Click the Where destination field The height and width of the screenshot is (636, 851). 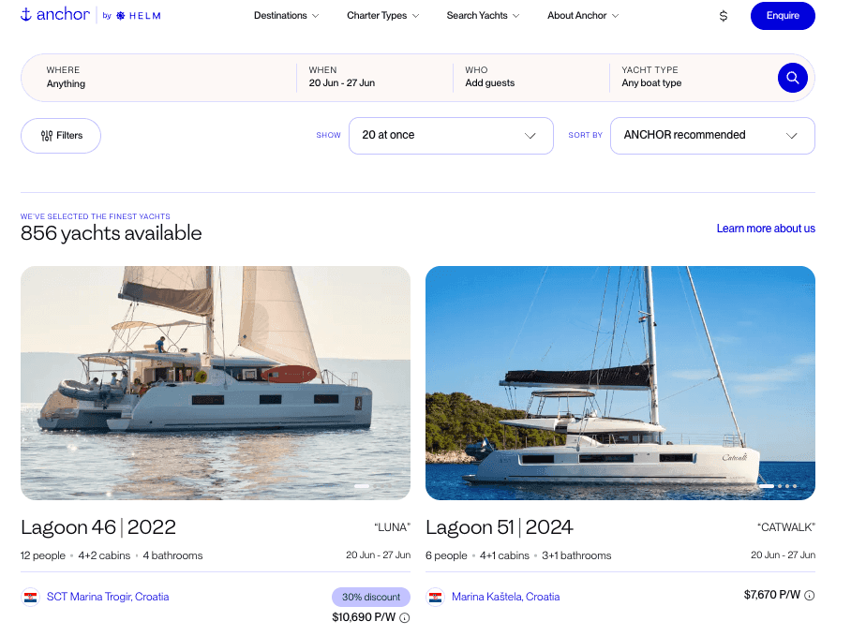159,77
